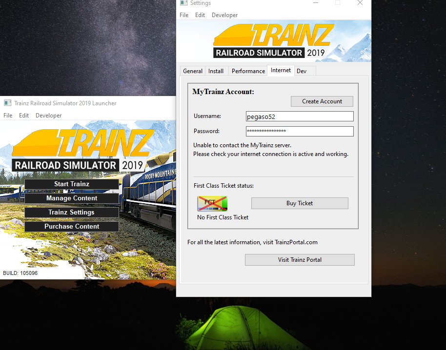The width and height of the screenshot is (446, 350).
Task: Click Purchase Content in launcher
Action: 72,226
